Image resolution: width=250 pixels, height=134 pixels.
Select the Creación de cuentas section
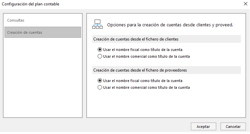[x=43, y=32]
